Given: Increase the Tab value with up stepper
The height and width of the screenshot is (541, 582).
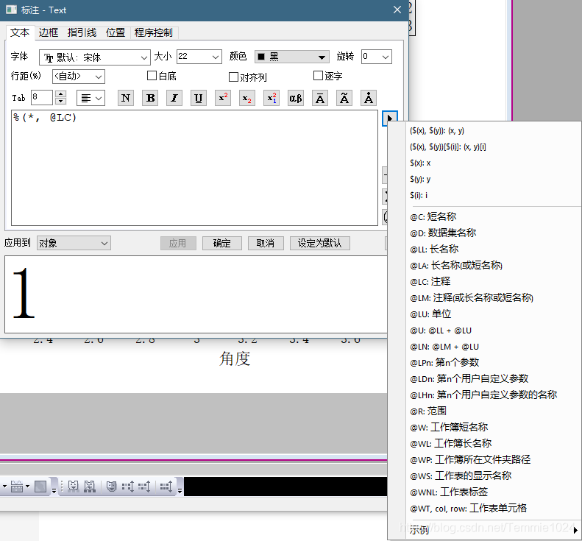Looking at the screenshot, I should [x=60, y=94].
